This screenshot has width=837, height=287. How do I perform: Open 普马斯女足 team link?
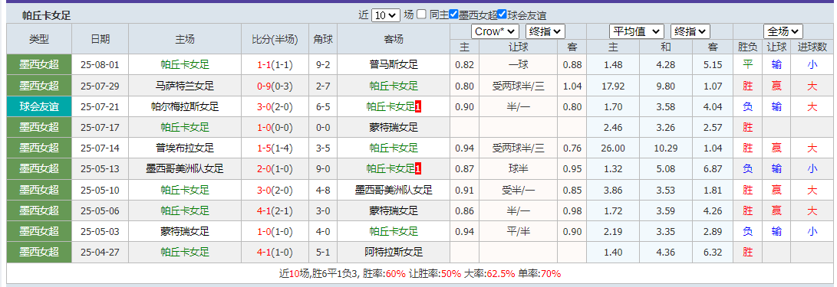(394, 65)
